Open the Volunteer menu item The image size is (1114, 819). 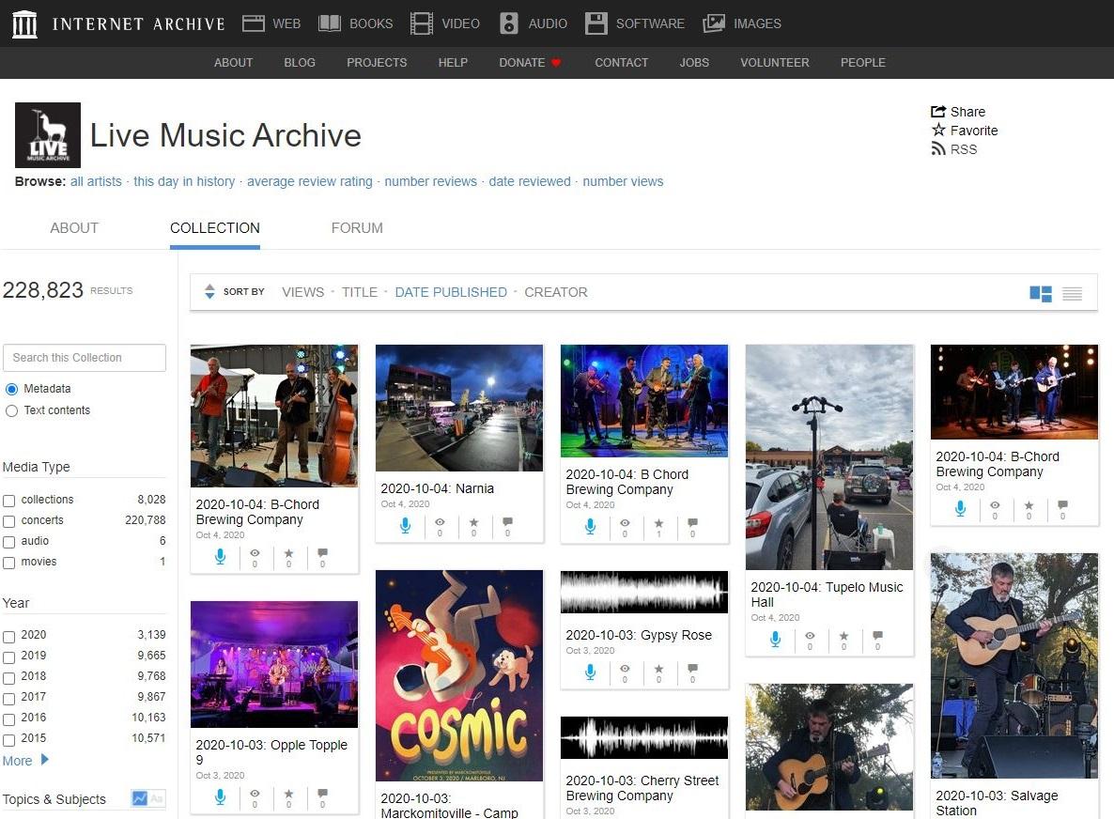click(x=774, y=63)
